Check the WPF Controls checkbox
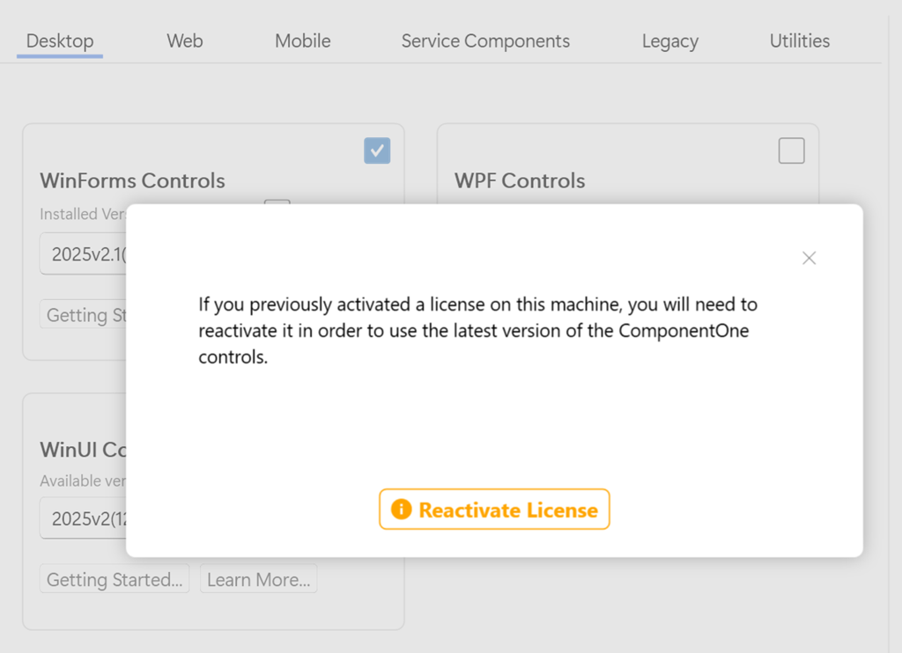902x653 pixels. click(x=791, y=150)
